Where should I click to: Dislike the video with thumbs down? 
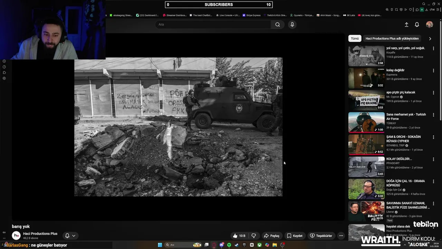(254, 236)
